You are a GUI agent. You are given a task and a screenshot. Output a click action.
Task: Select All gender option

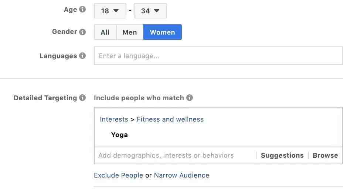tap(105, 32)
